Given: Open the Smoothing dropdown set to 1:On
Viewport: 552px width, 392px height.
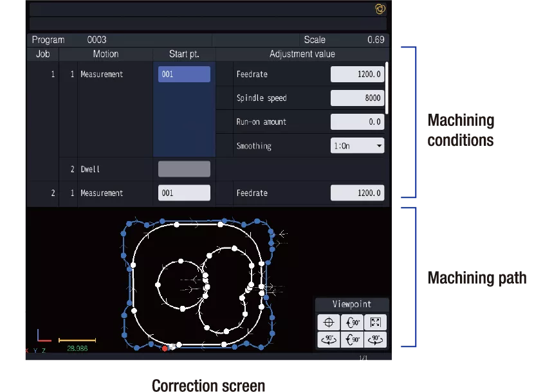Looking at the screenshot, I should click(357, 145).
